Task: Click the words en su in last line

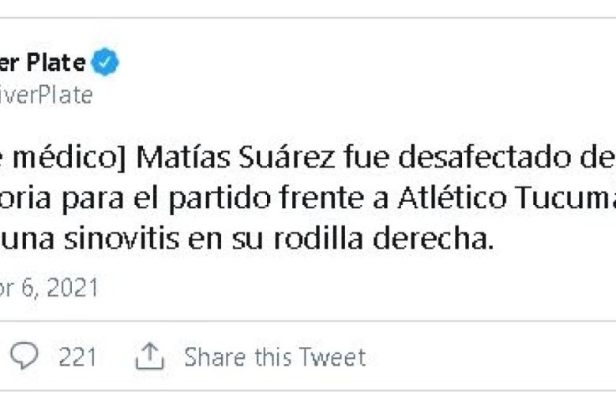Action: 226,240
